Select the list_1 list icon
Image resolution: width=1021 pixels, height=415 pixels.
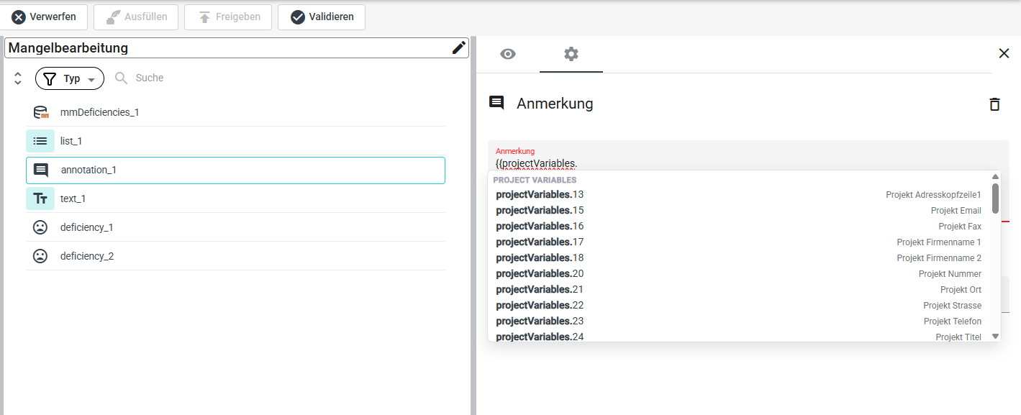[40, 141]
